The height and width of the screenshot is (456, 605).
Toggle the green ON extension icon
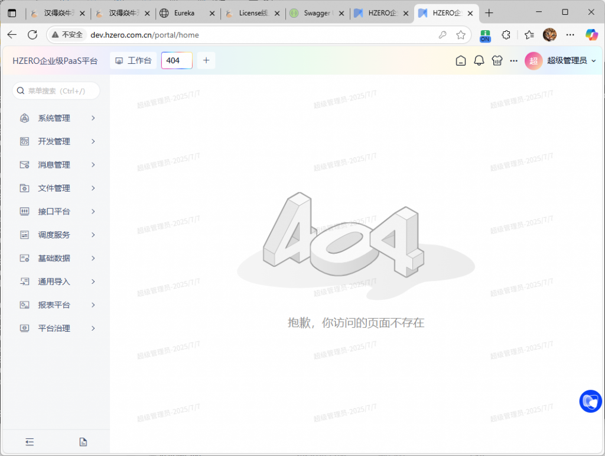[x=485, y=35]
